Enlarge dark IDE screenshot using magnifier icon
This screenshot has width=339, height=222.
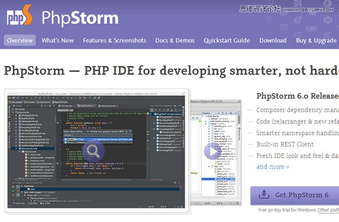point(93,150)
